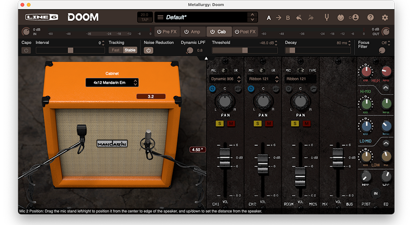412x225 pixels.
Task: Mute channel CH2
Action: point(269,123)
